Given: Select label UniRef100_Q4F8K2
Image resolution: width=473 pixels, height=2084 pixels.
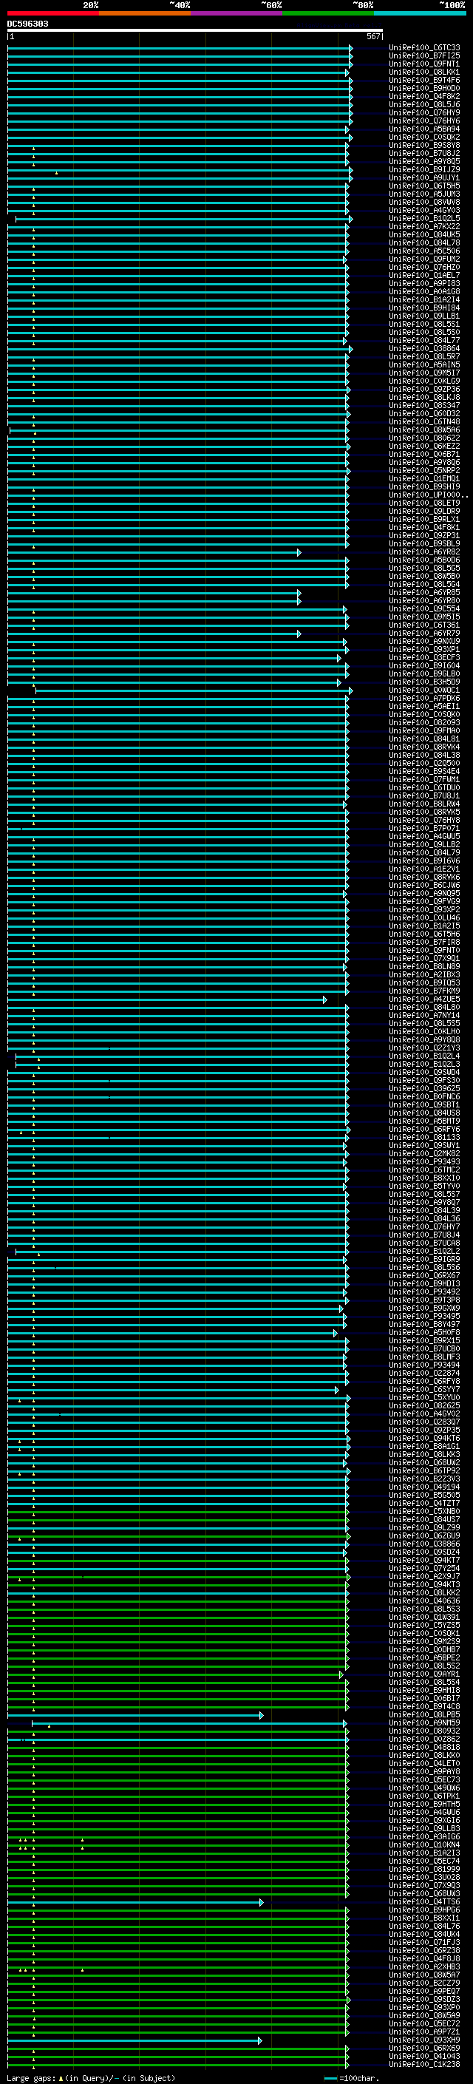Looking at the screenshot, I should pos(424,96).
